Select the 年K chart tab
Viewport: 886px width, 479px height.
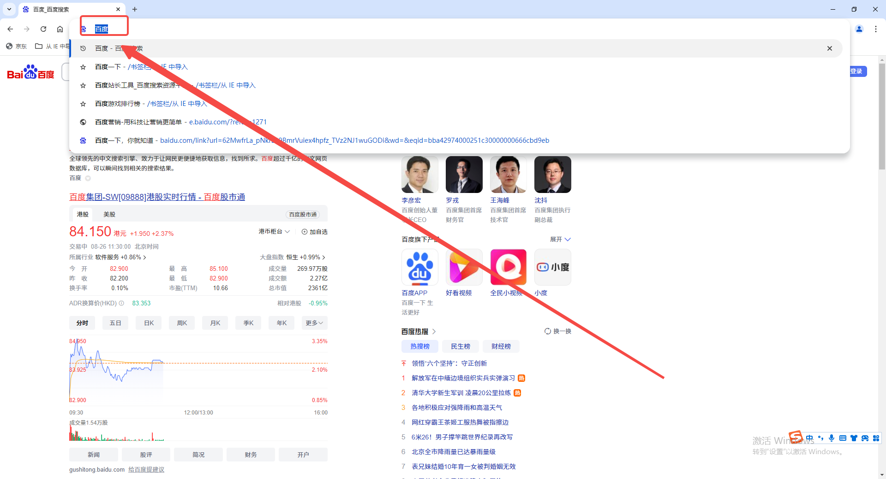(281, 323)
